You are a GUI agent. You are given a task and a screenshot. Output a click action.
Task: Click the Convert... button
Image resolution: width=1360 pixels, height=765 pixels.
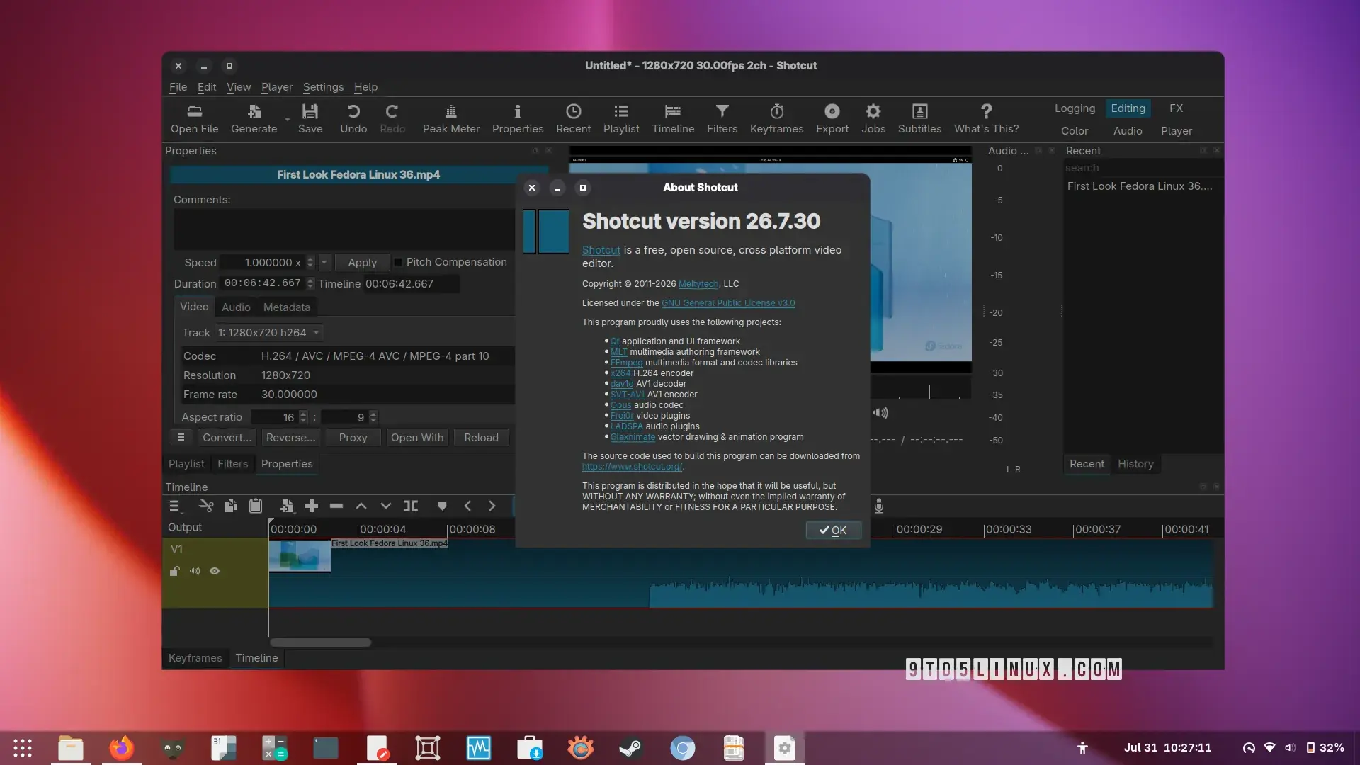click(227, 438)
